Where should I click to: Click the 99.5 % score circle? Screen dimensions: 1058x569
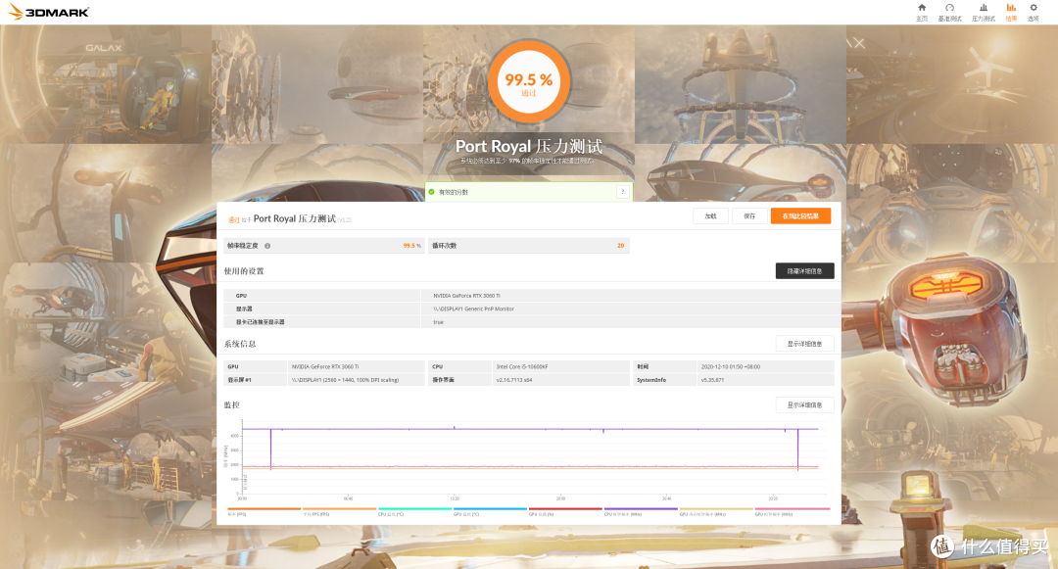(529, 81)
